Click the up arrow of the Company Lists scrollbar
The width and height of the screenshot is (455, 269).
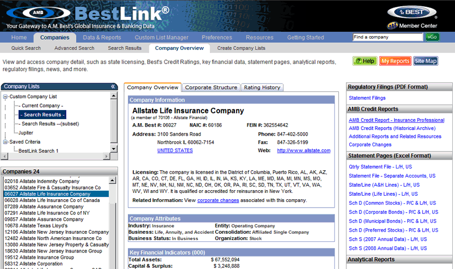[114, 95]
